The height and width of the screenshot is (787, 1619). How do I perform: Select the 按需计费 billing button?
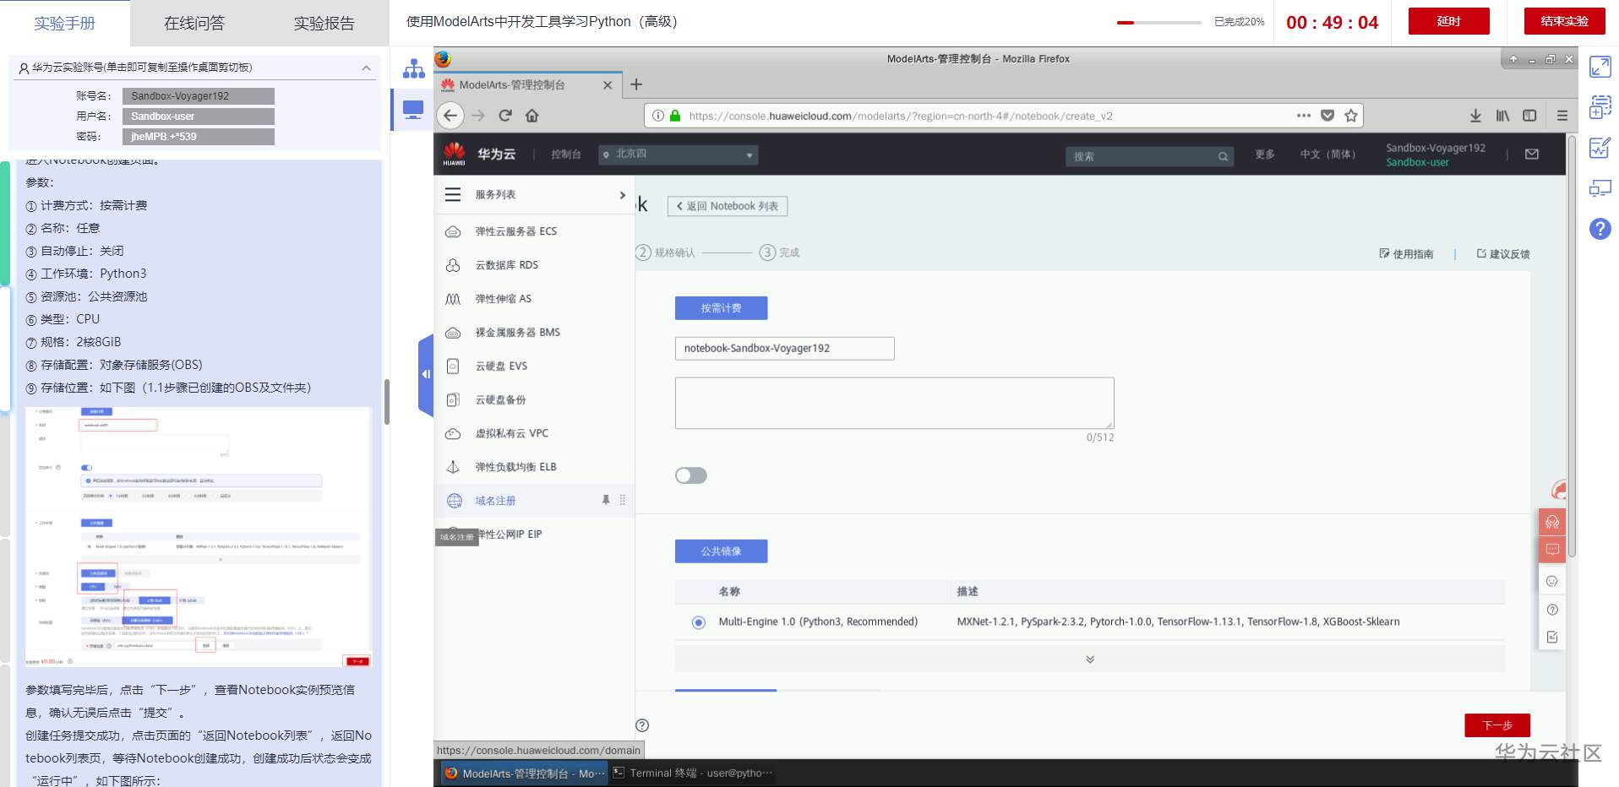click(721, 308)
